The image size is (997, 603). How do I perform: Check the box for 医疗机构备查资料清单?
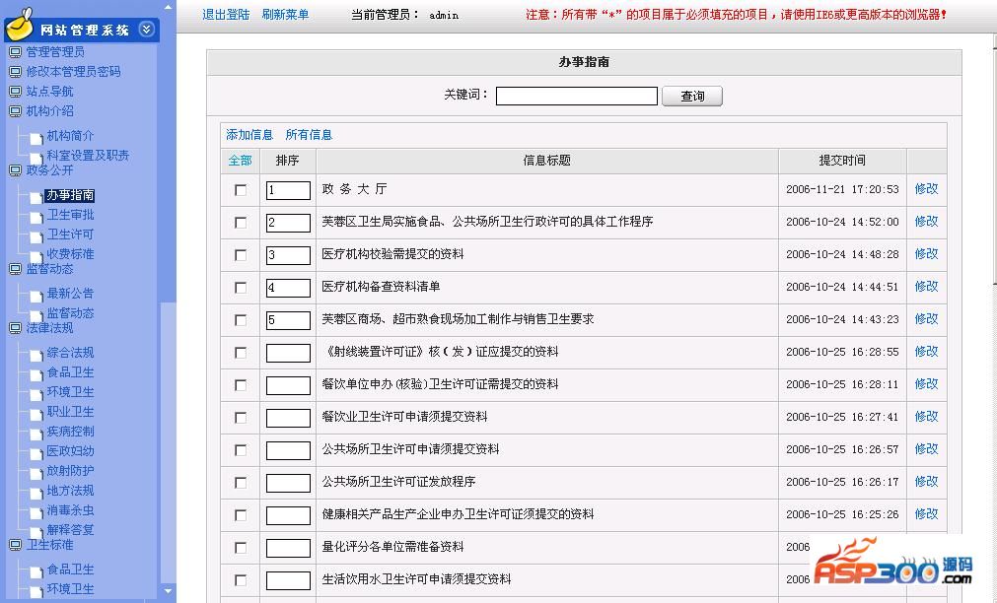[241, 288]
